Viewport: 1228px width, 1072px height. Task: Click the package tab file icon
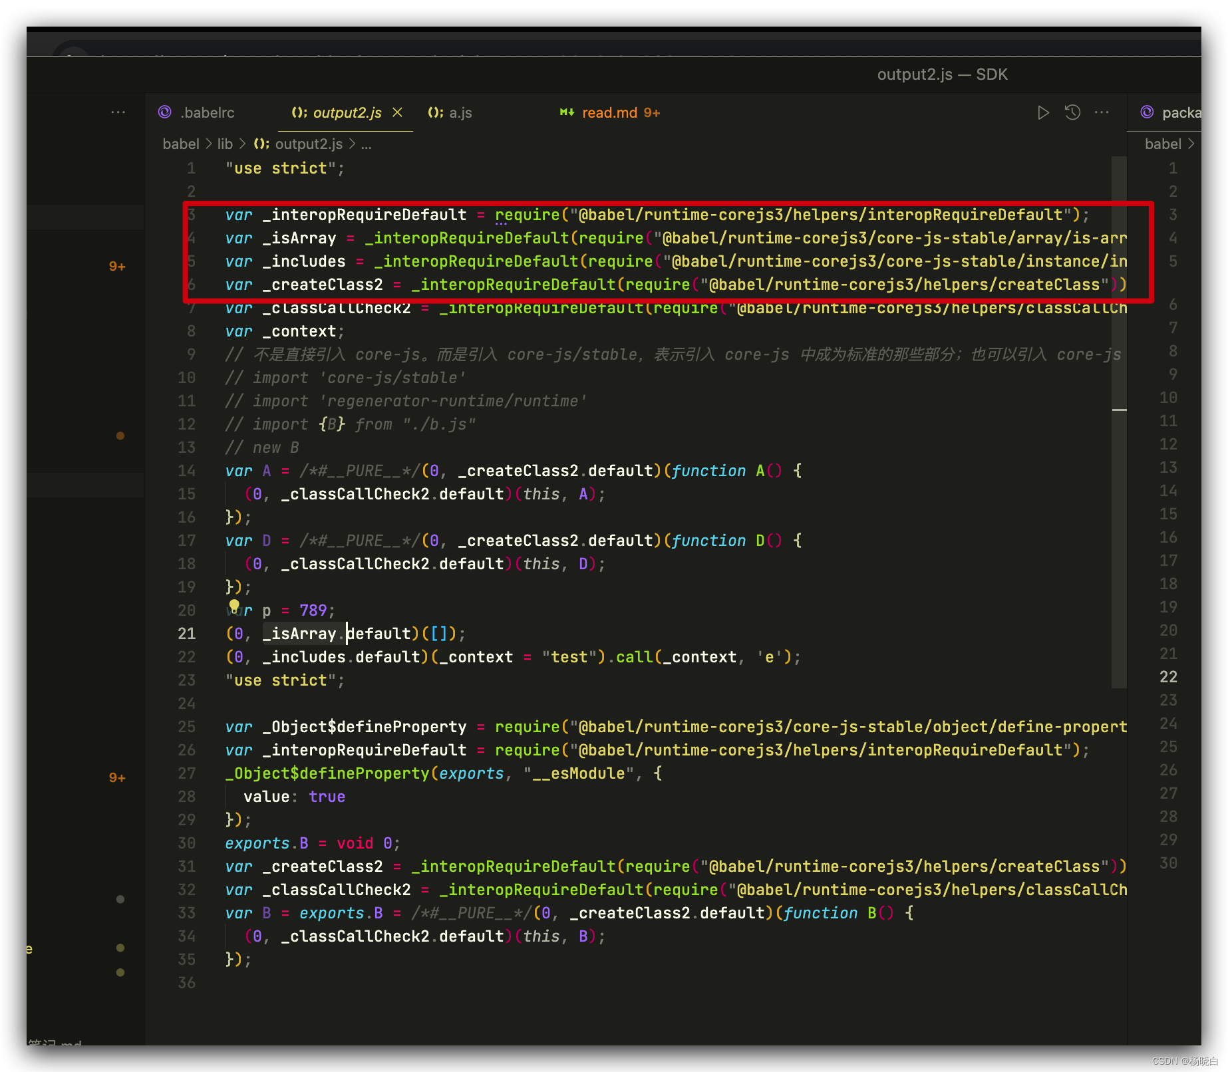[1148, 112]
